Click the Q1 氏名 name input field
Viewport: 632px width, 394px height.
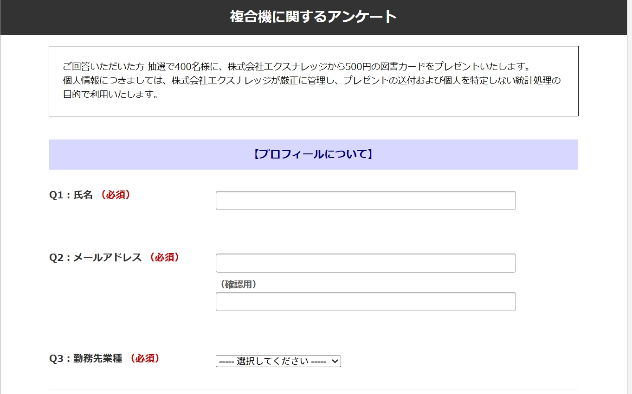(x=366, y=200)
